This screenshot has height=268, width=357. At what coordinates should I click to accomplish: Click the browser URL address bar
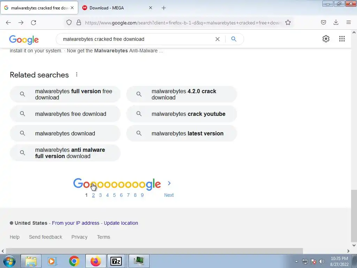pyautogui.click(x=183, y=23)
